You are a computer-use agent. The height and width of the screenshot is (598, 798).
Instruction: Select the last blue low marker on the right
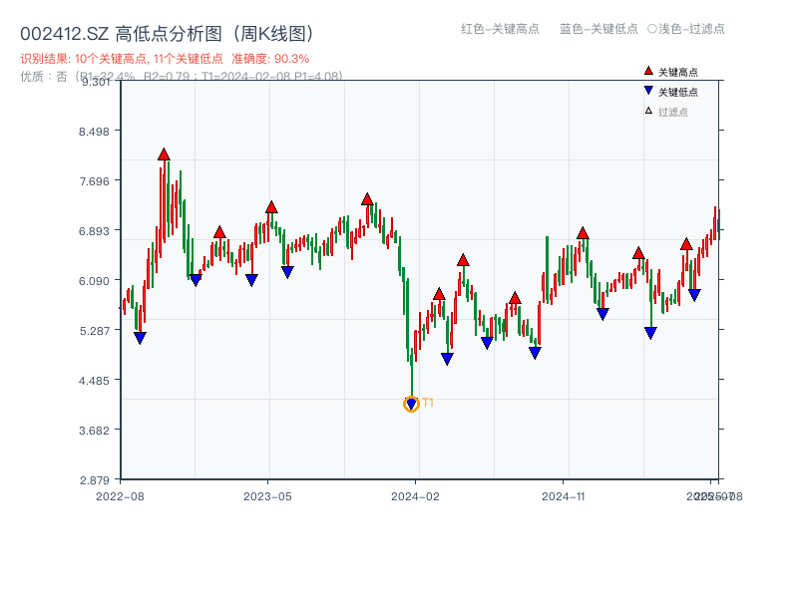(694, 295)
